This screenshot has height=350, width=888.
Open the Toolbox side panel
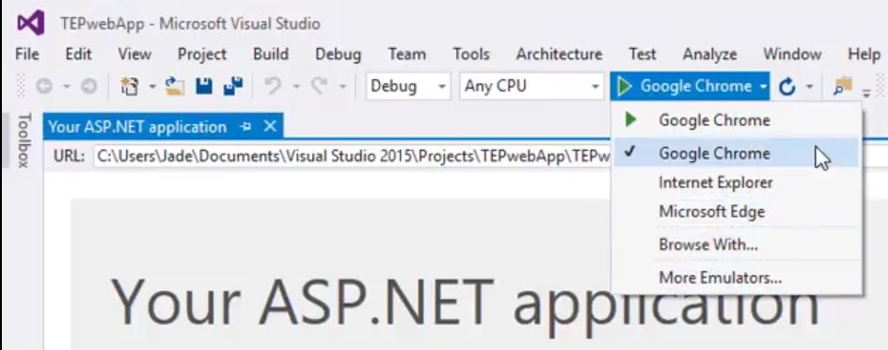(23, 140)
